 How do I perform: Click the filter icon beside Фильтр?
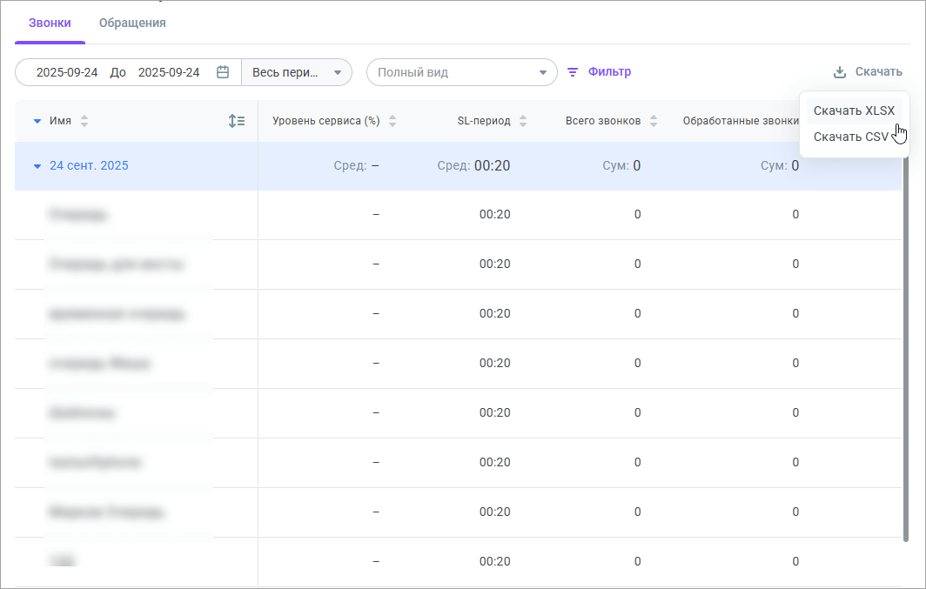coord(573,72)
